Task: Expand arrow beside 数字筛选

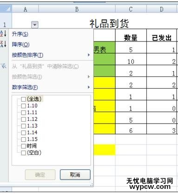Action: tap(89, 87)
